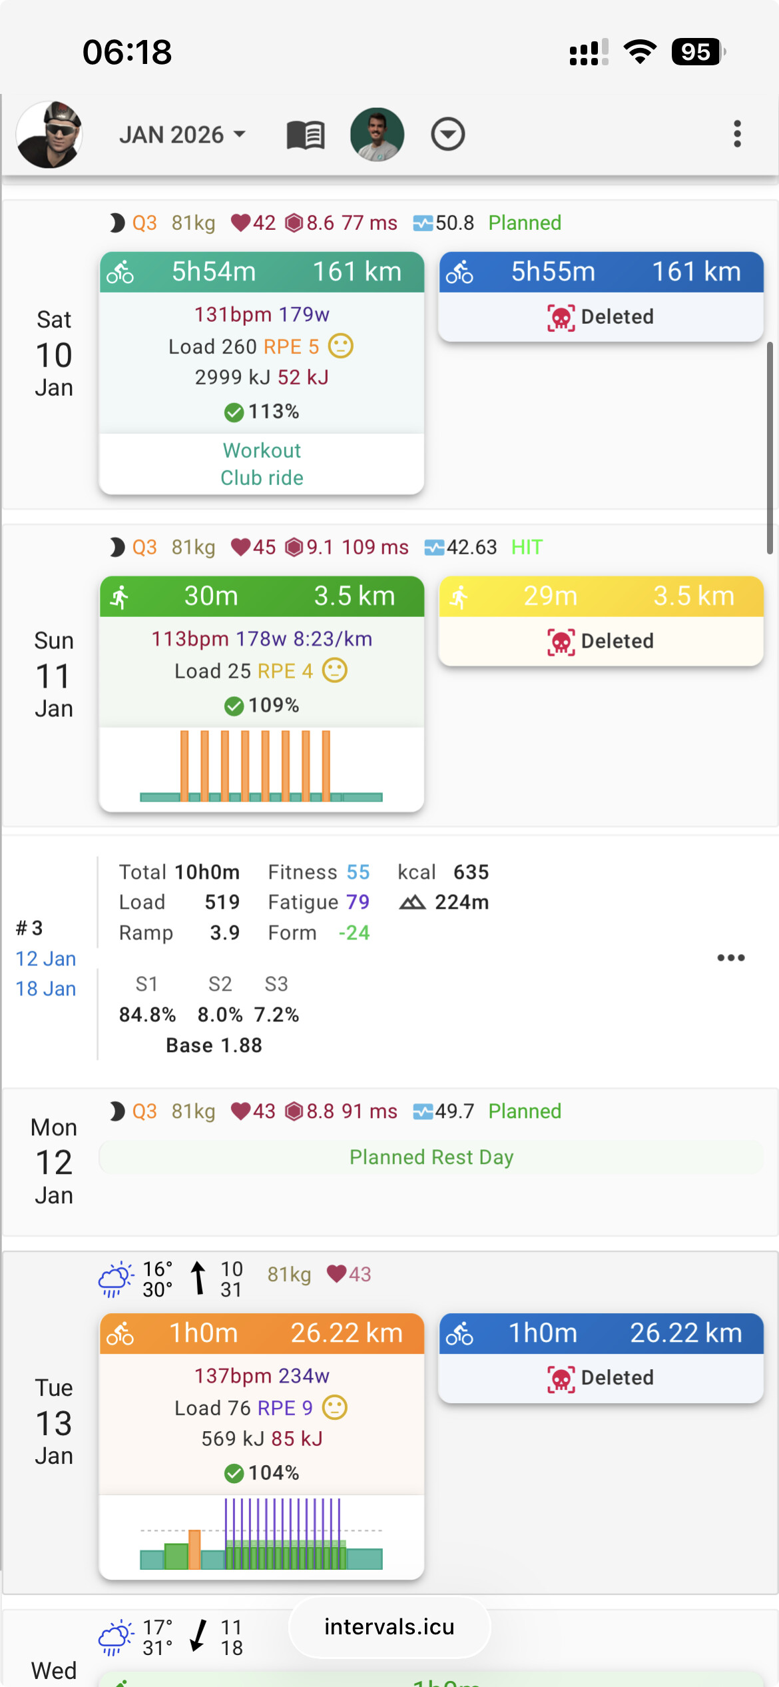
Task: Follow the 12 Jan week start link
Action: 46,959
